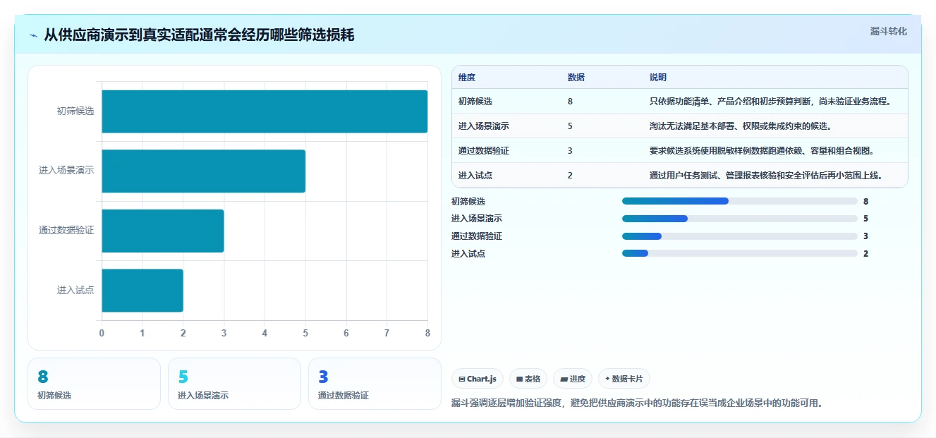Click value 5 in the table's 进入场景演示 row

pyautogui.click(x=570, y=126)
